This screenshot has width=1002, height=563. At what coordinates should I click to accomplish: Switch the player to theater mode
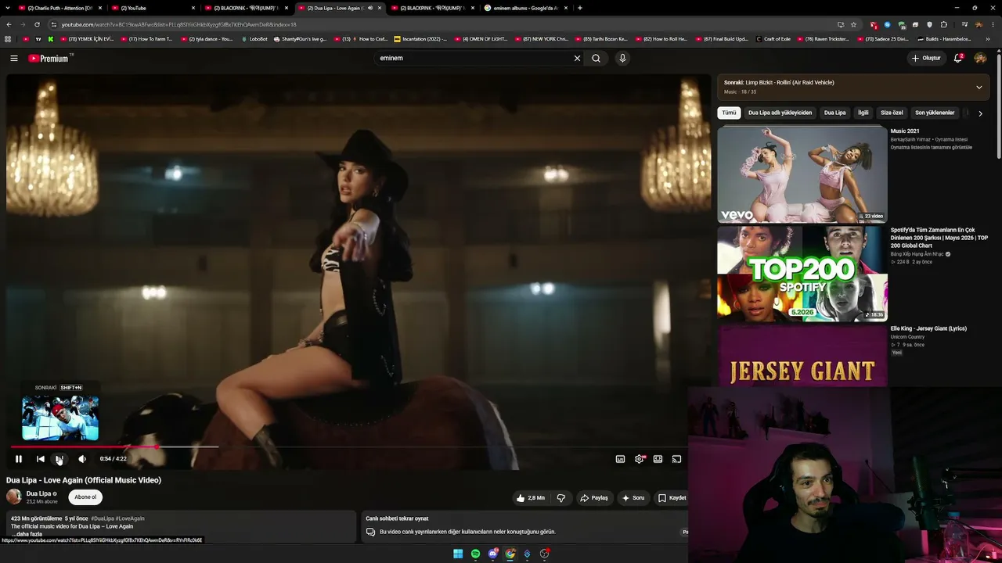tap(658, 459)
